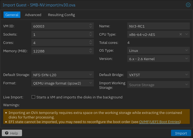
Task: Open the Default Bridge dropdown
Action: click(187, 75)
